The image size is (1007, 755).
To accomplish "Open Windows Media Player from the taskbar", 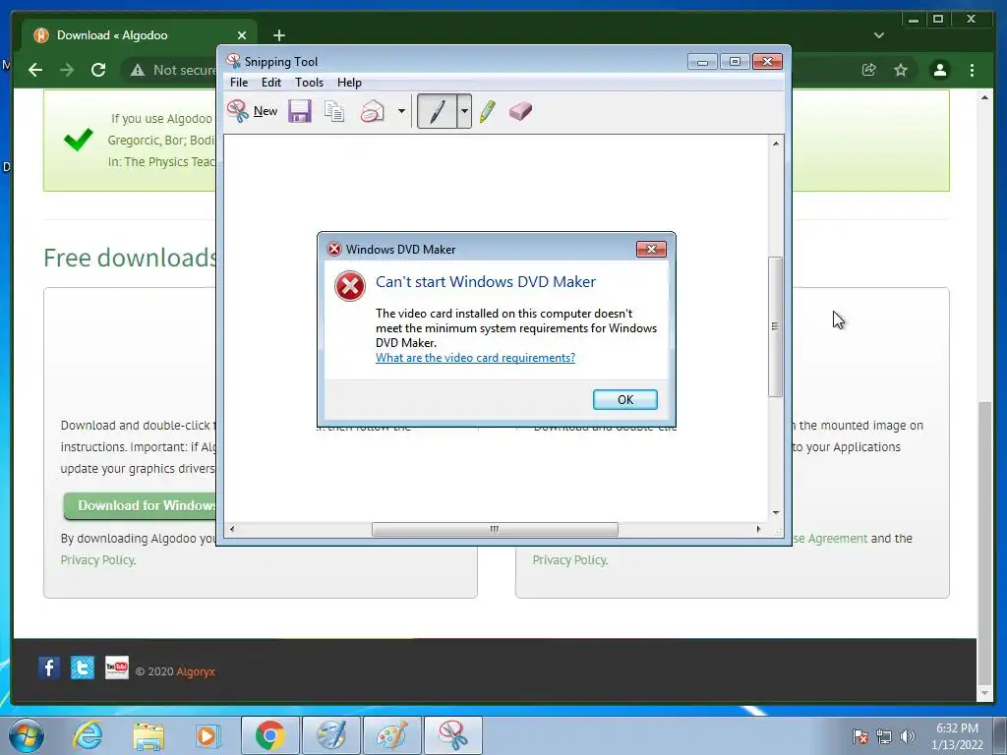I will (208, 735).
